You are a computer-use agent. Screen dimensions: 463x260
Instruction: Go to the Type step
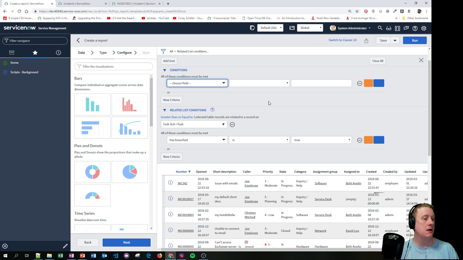point(103,53)
